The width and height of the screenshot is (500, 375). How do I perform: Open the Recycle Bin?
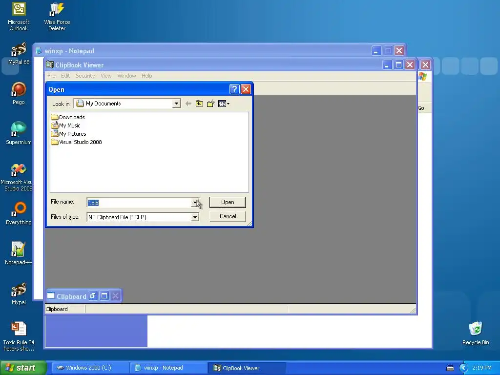point(476,333)
